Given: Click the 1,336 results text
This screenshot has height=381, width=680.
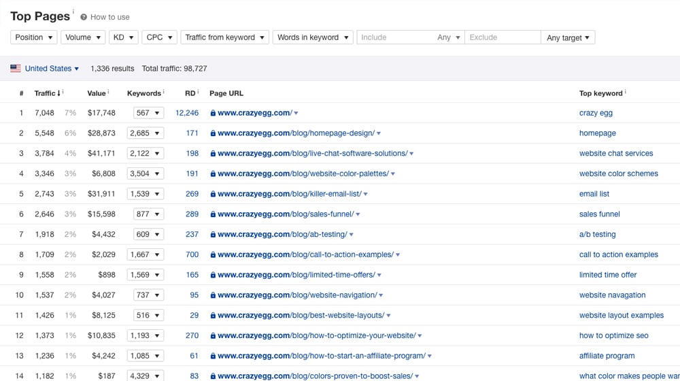Looking at the screenshot, I should click(x=112, y=69).
